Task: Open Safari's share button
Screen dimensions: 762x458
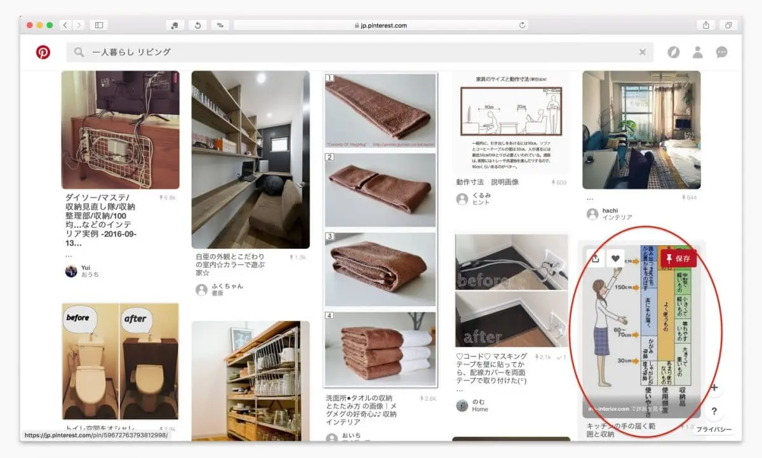Action: coord(705,25)
